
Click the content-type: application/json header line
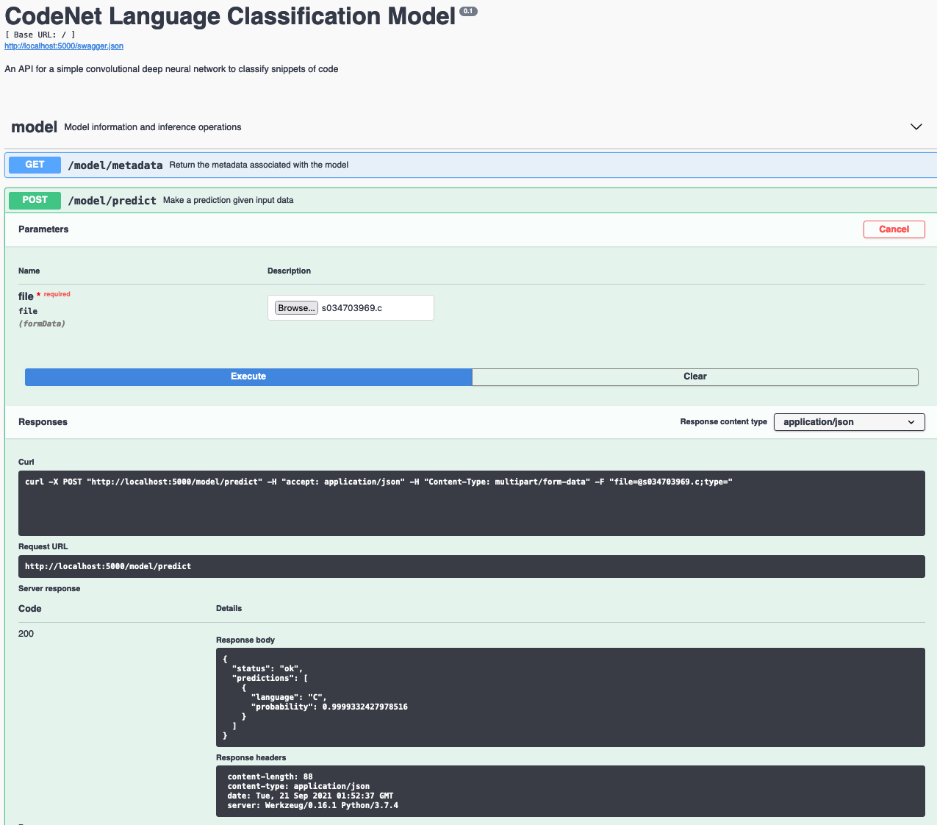(x=299, y=786)
